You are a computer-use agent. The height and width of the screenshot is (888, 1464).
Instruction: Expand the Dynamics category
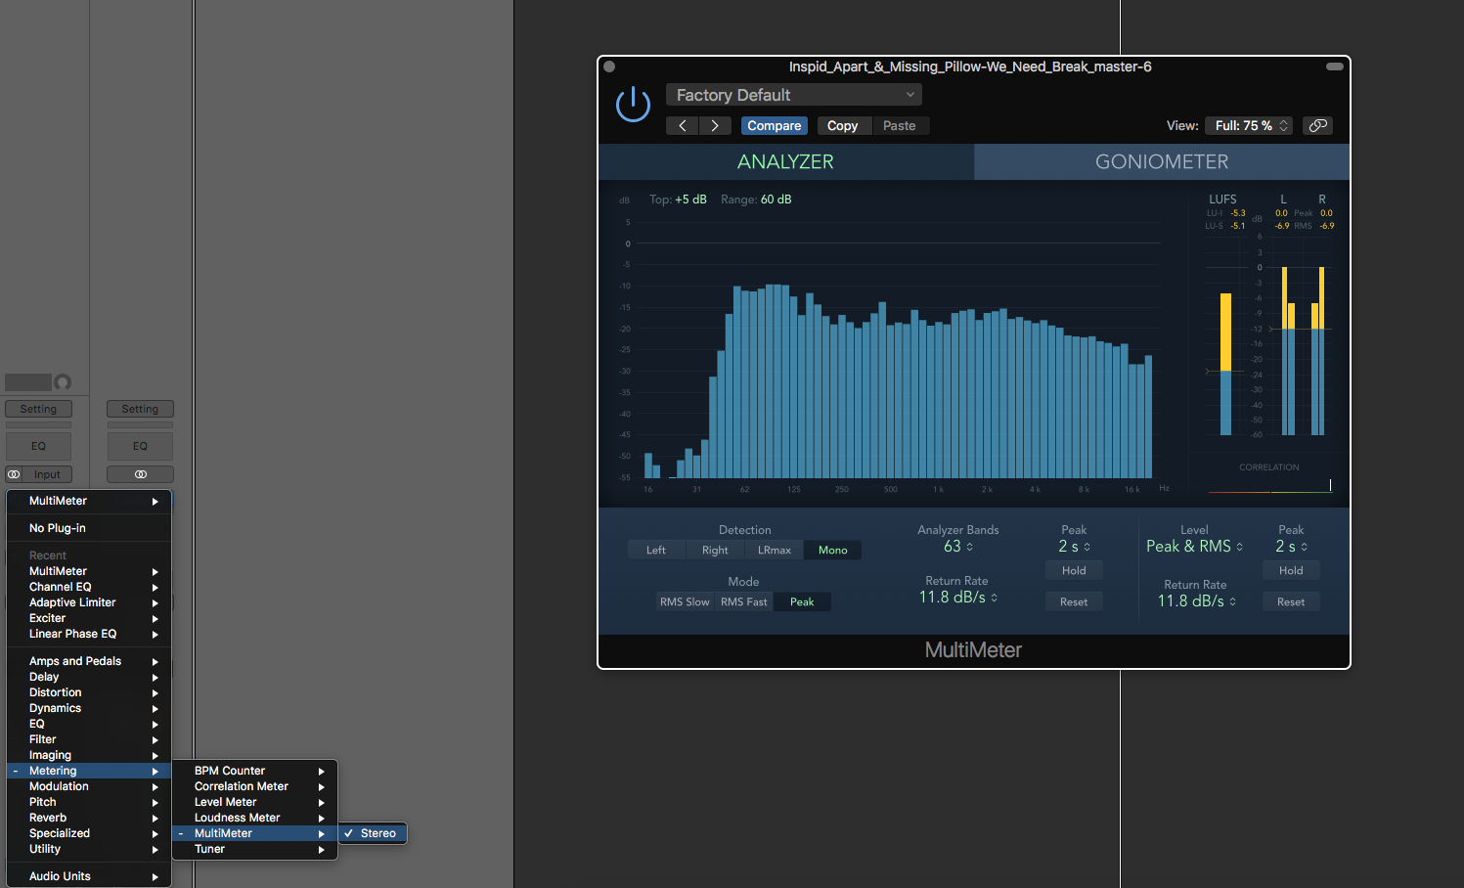pyautogui.click(x=89, y=708)
